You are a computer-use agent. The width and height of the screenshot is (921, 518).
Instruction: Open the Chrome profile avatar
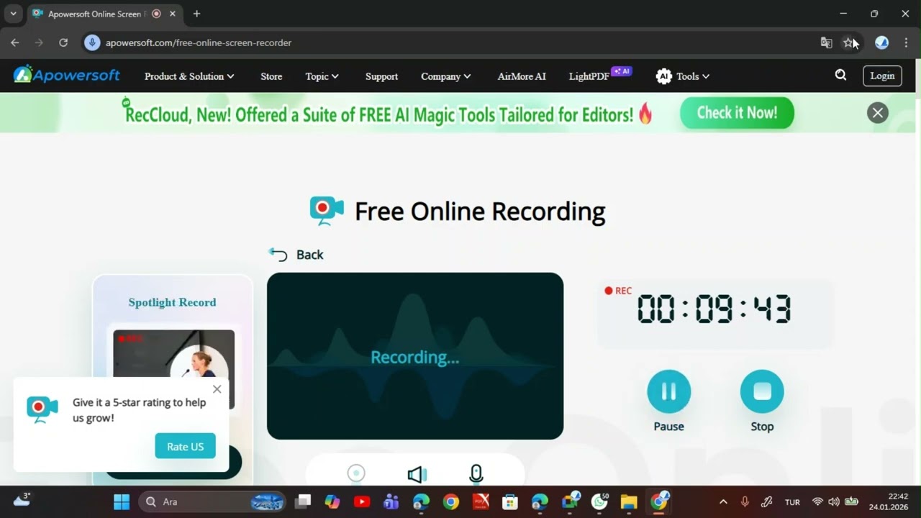click(x=881, y=42)
